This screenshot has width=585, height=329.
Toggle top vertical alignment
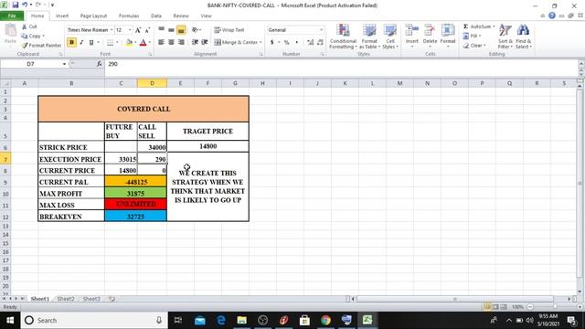161,30
